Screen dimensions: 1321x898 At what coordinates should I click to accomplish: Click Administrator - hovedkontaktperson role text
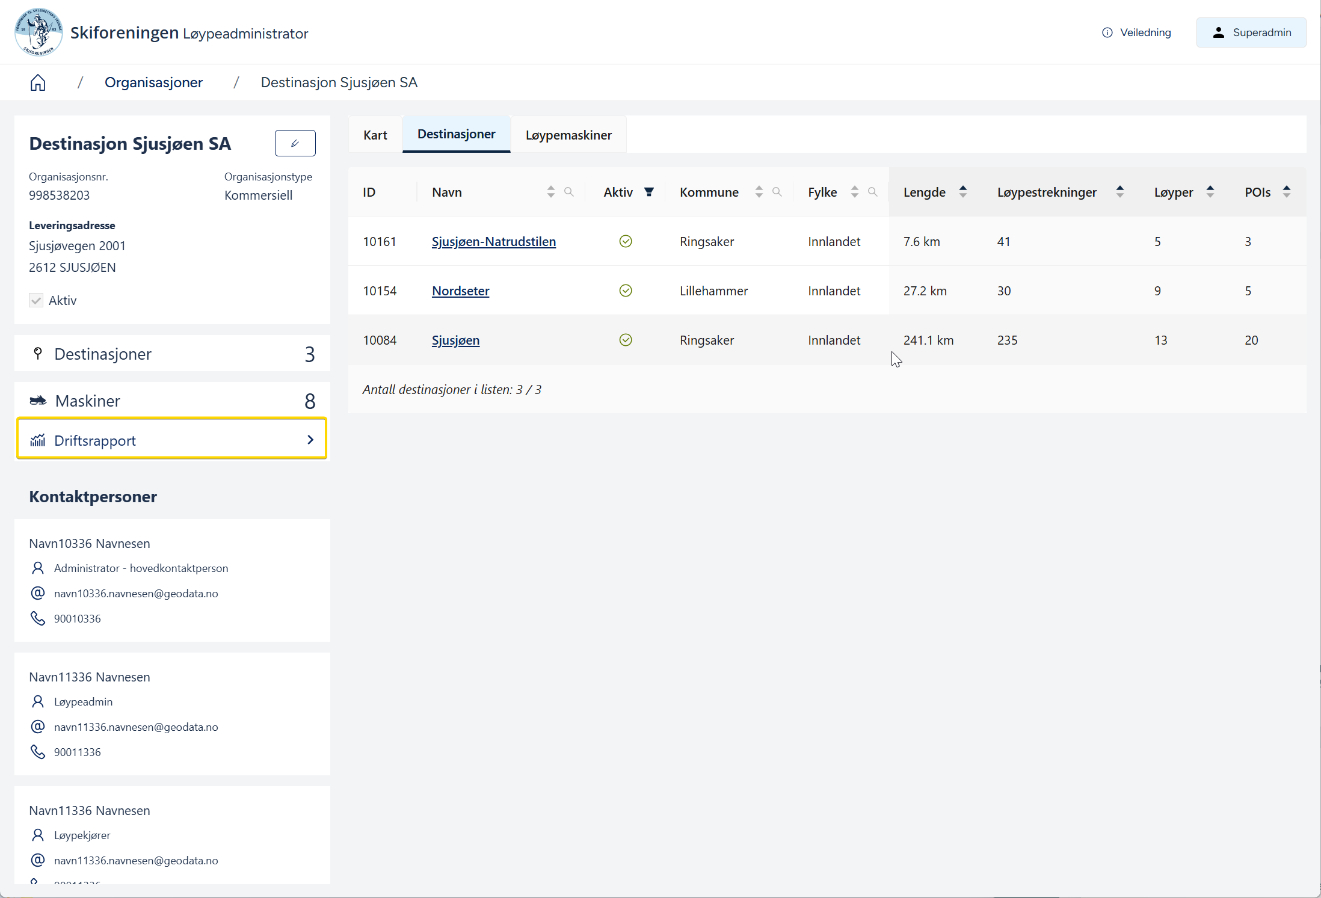(141, 568)
